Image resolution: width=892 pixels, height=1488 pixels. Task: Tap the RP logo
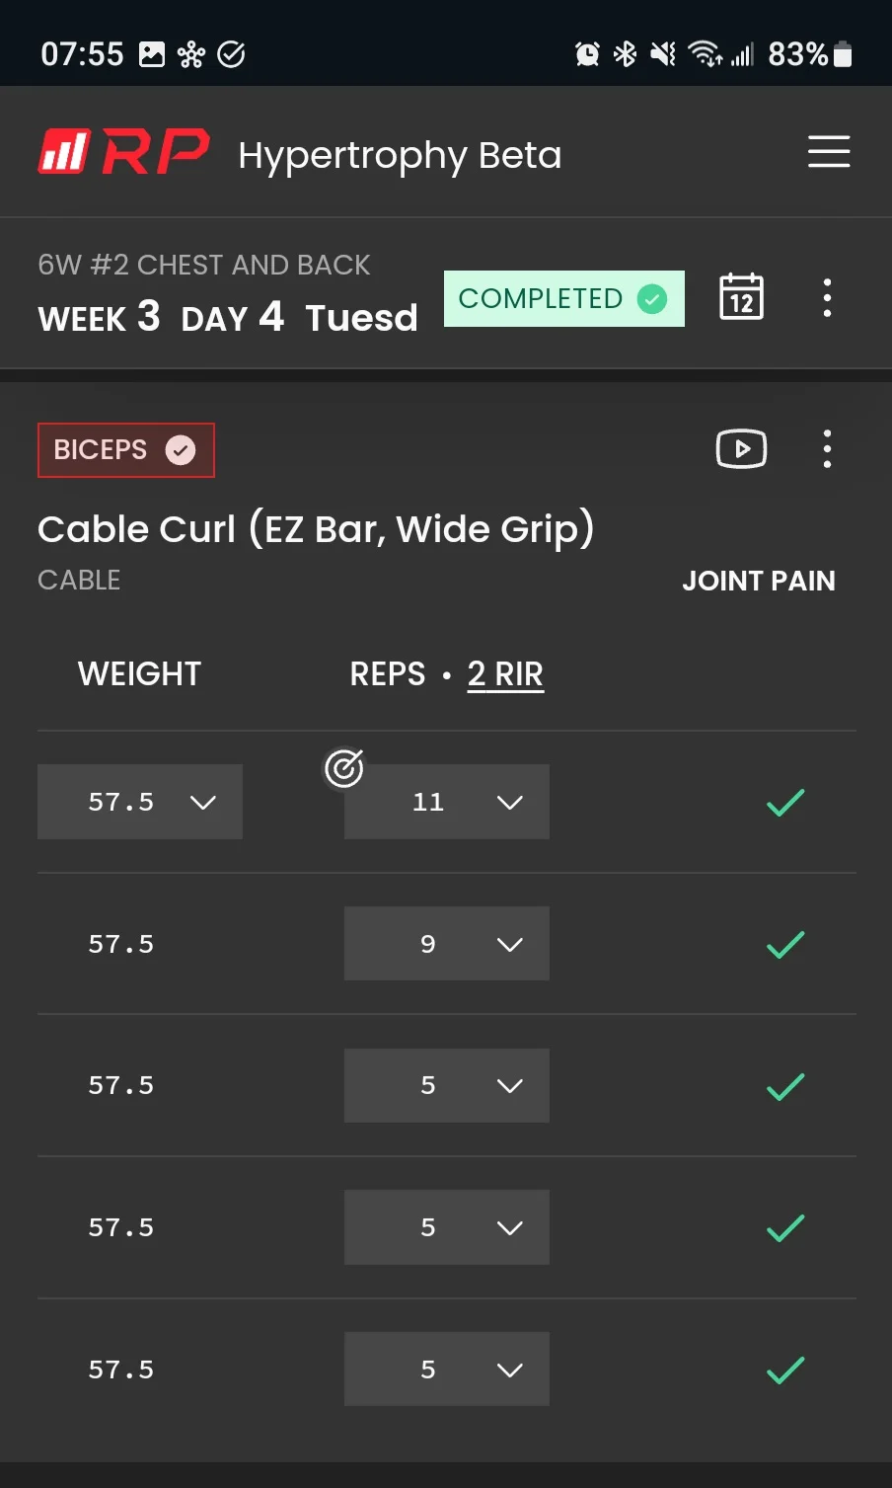(123, 152)
